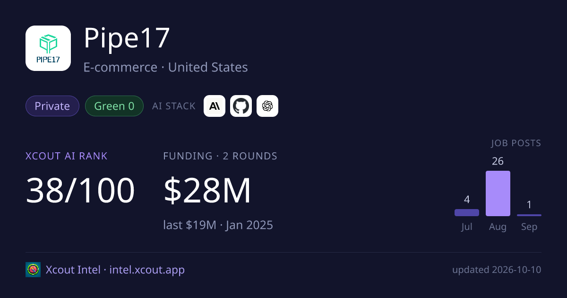Open the intel.xcout.app link
This screenshot has height=298, width=567.
pyautogui.click(x=147, y=270)
